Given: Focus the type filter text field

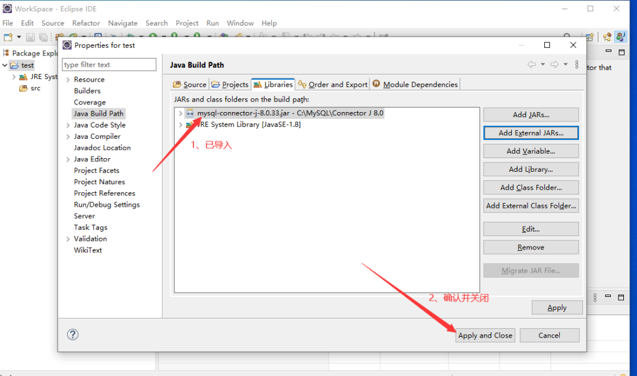Looking at the screenshot, I should pos(109,65).
